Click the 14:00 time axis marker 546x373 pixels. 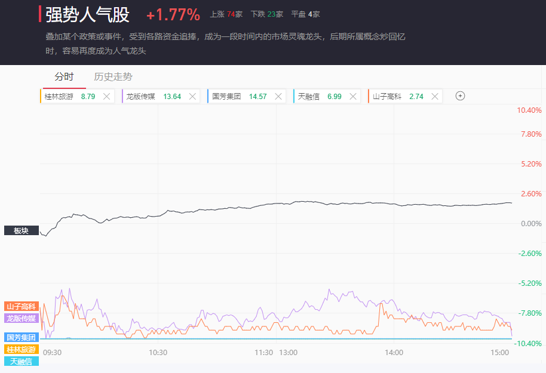(x=394, y=353)
